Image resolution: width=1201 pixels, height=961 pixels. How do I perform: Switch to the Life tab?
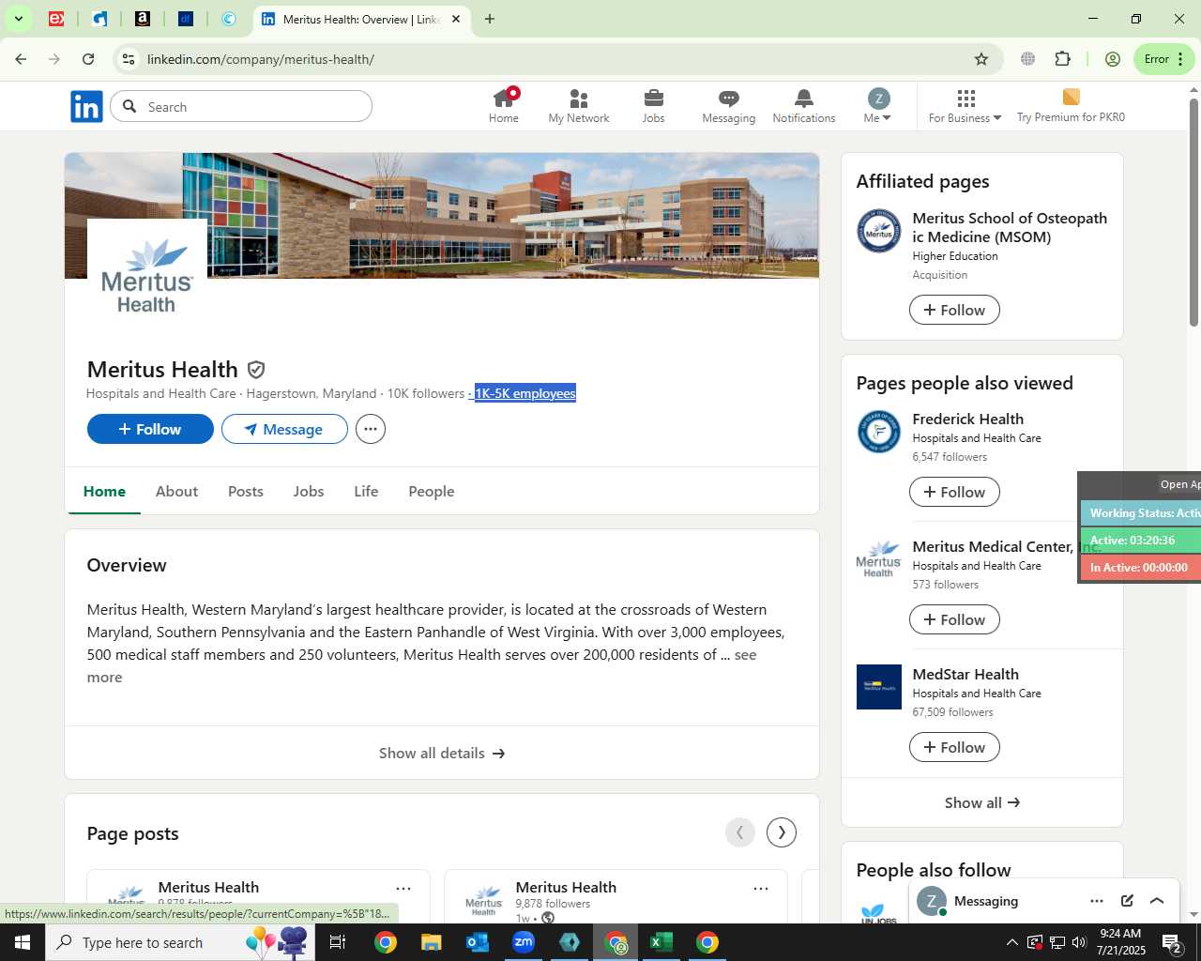(367, 492)
